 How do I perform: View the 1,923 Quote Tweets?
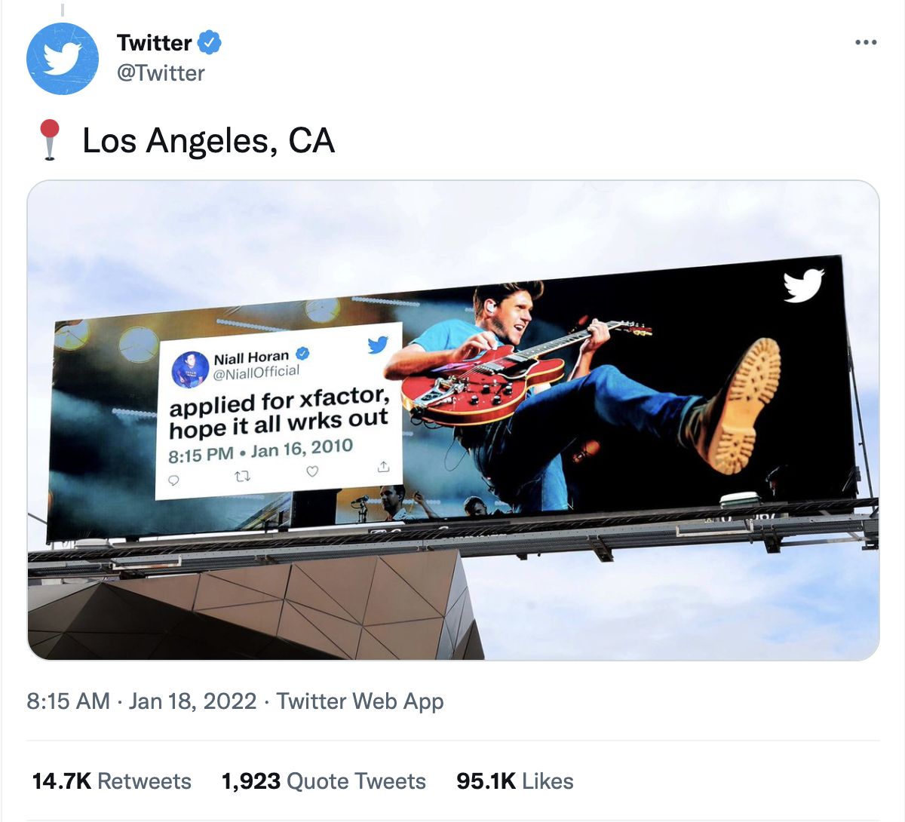click(324, 781)
